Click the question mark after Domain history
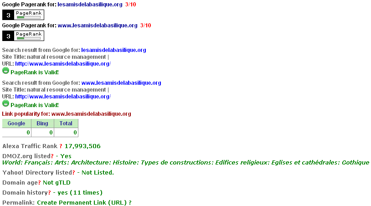Screen dimensions: 371x206 pyautogui.click(x=49, y=192)
